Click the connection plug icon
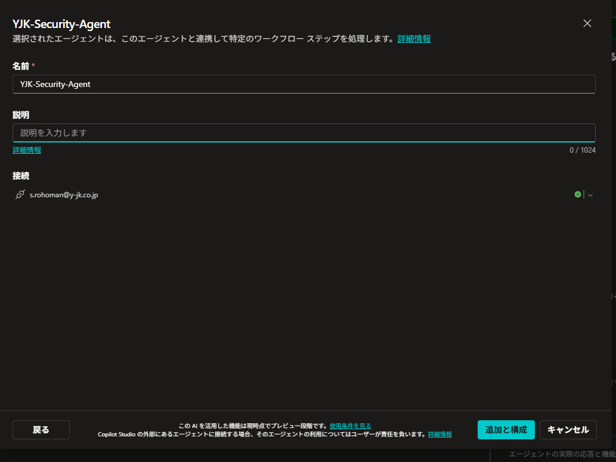This screenshot has width=616, height=462. pos(20,194)
